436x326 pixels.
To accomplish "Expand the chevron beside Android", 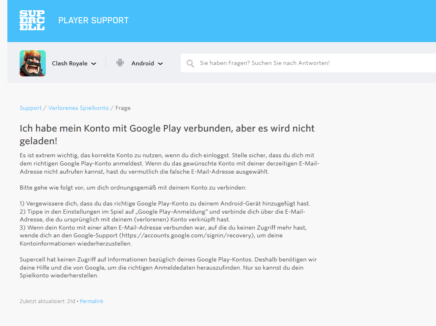I will point(160,64).
